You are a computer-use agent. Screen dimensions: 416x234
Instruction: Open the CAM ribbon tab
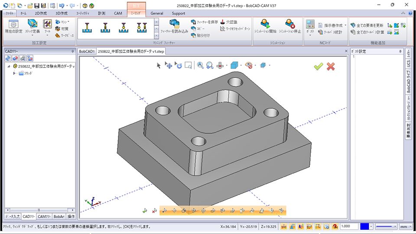(118, 13)
